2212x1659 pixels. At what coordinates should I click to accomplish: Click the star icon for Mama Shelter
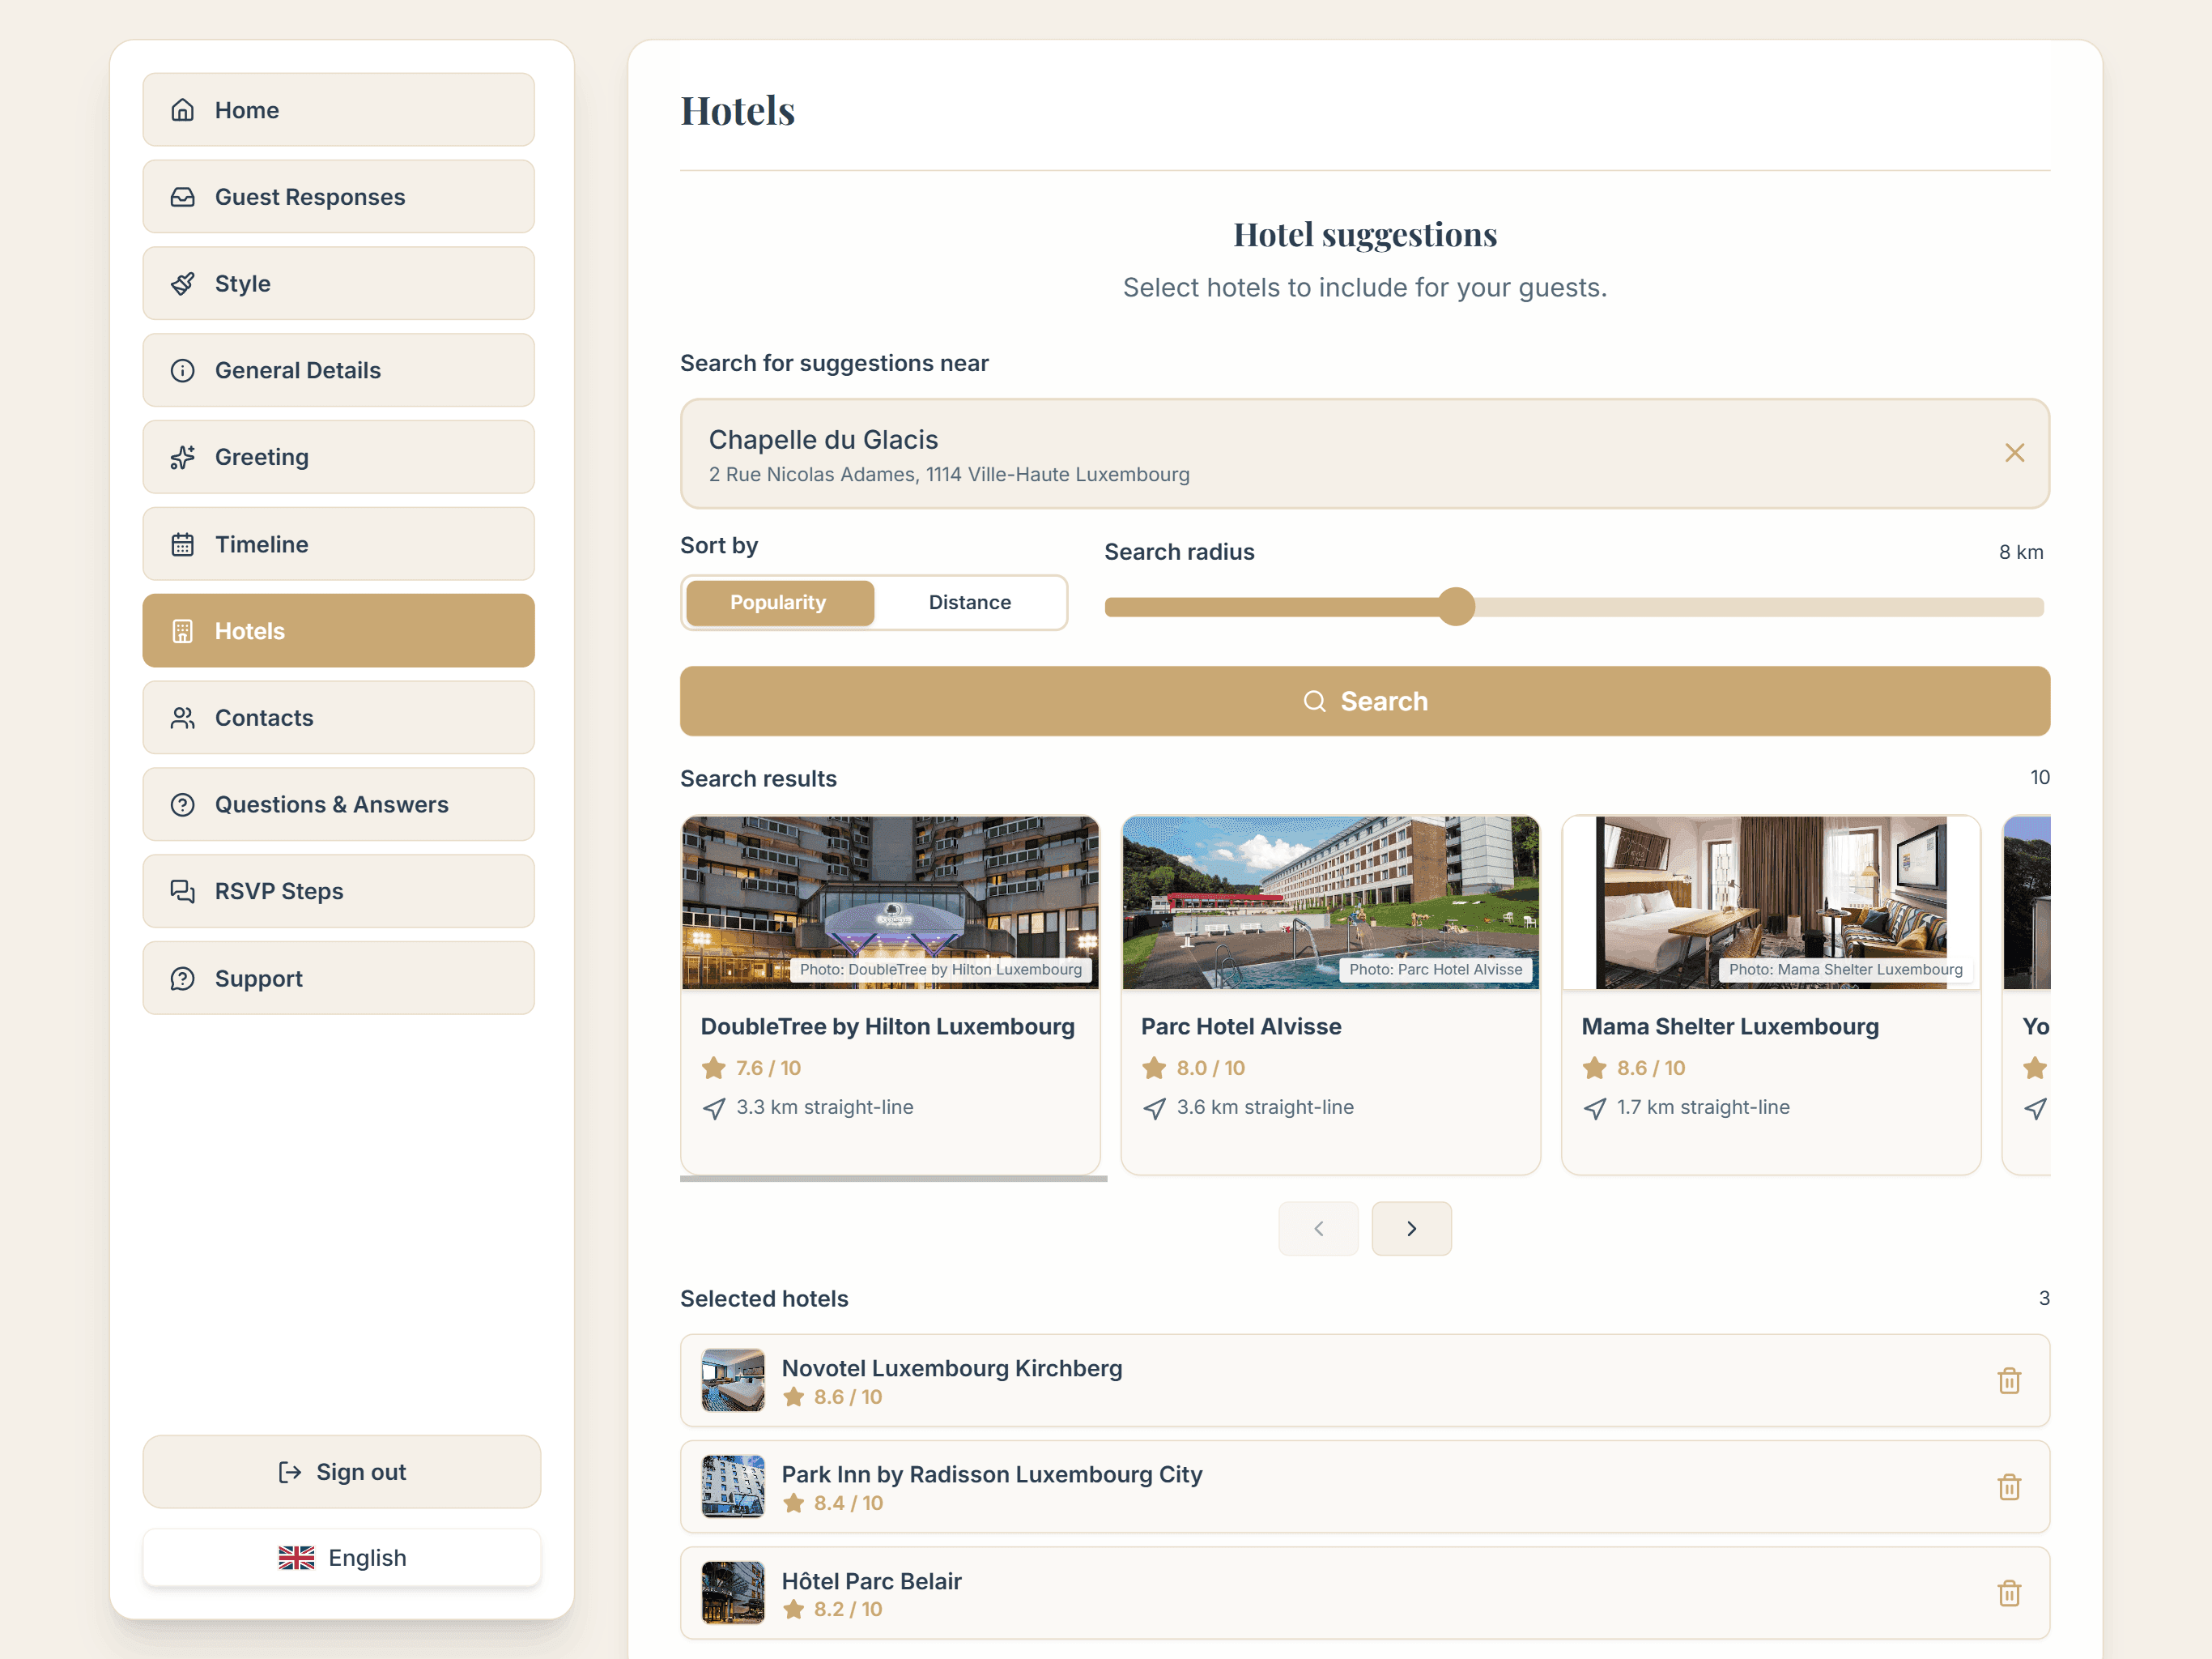(1594, 1068)
